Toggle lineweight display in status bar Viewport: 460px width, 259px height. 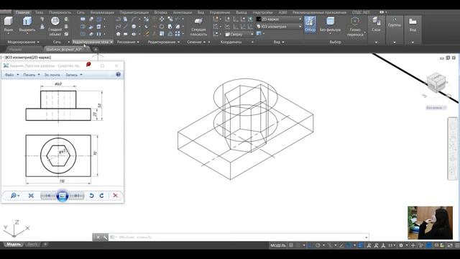pyautogui.click(x=361, y=245)
